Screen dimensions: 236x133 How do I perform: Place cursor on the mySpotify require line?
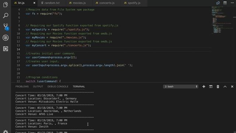pos(58,30)
